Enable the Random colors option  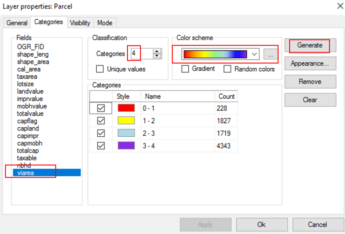click(x=227, y=69)
